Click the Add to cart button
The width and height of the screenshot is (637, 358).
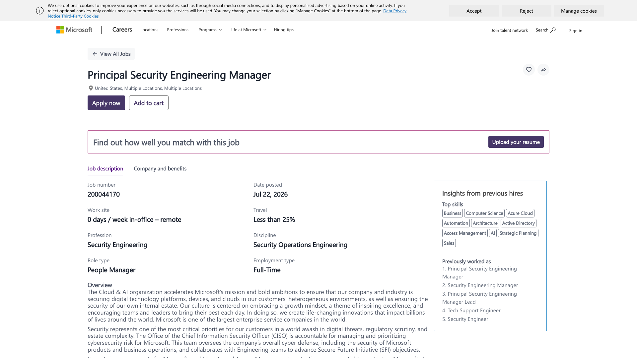pos(149,103)
